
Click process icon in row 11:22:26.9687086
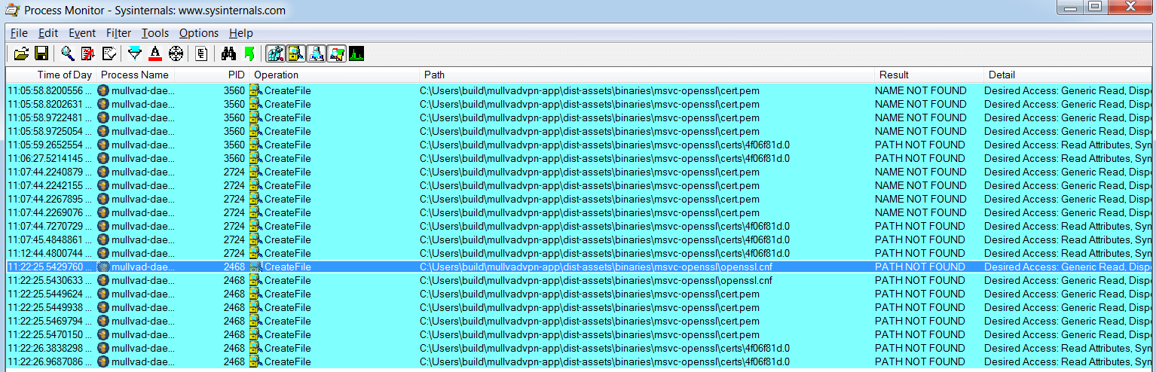pyautogui.click(x=104, y=361)
